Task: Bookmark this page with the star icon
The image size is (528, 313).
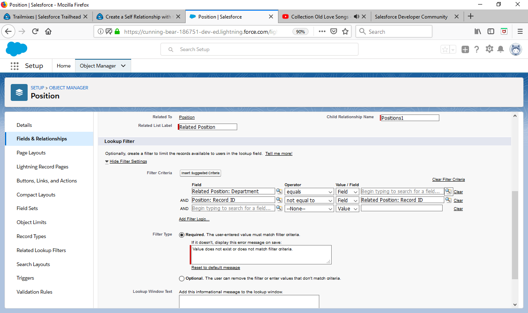Action: click(345, 31)
